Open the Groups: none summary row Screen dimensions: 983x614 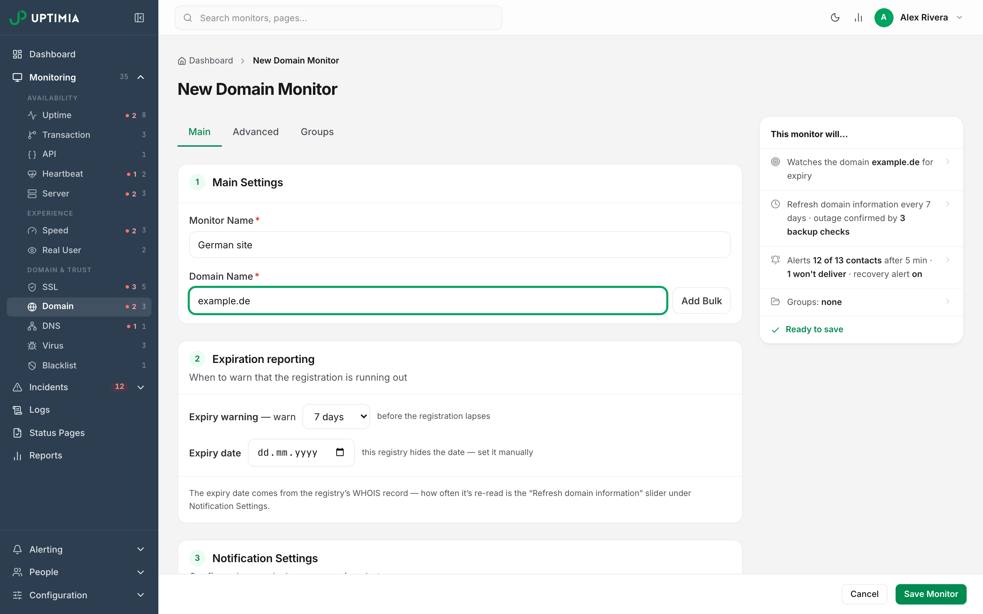[861, 302]
